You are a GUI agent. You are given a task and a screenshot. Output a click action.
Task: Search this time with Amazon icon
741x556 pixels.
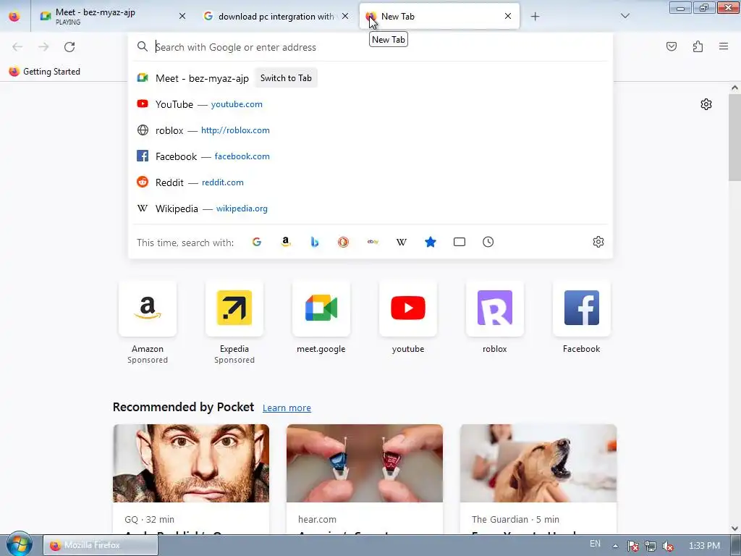pyautogui.click(x=285, y=242)
